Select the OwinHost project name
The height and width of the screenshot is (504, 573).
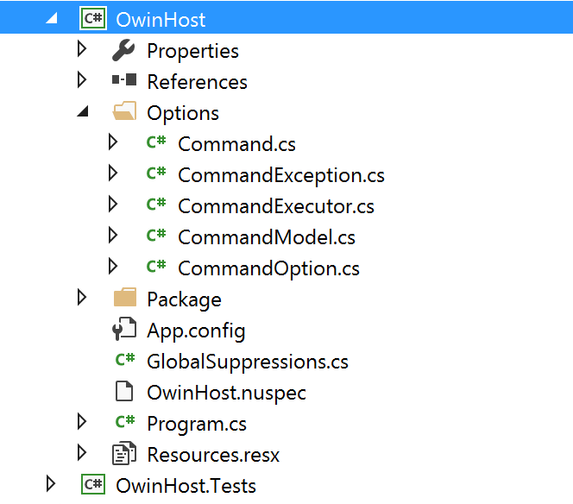[x=161, y=19]
